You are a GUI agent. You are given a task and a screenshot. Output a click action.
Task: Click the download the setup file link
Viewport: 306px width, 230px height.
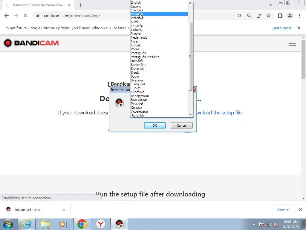(x=219, y=113)
